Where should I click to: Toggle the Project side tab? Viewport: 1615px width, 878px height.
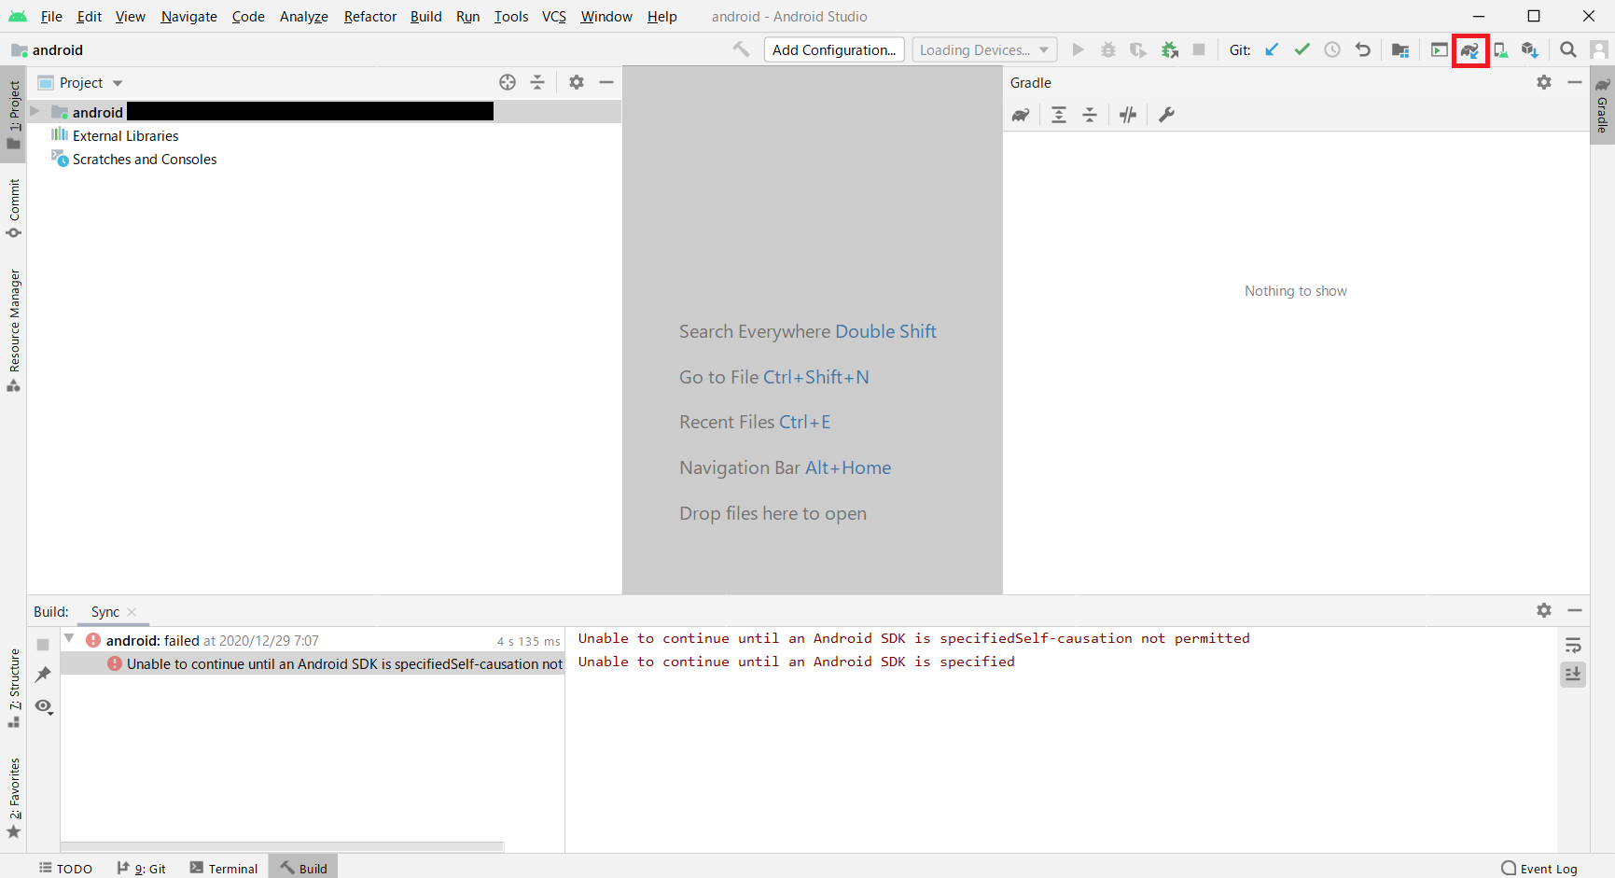tap(14, 114)
